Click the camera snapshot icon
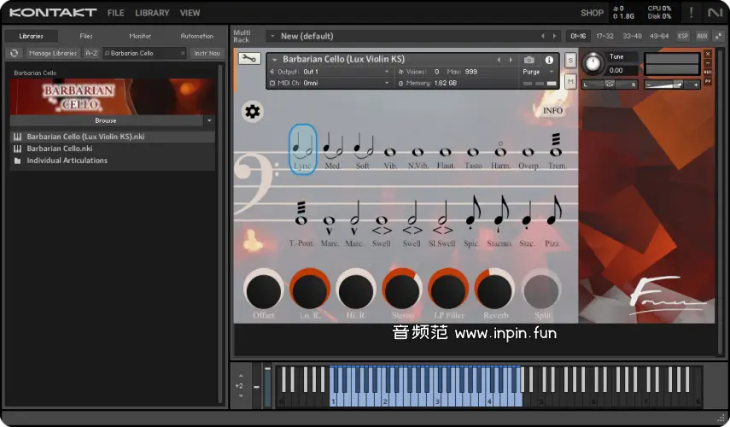The image size is (730, 427). click(x=529, y=60)
